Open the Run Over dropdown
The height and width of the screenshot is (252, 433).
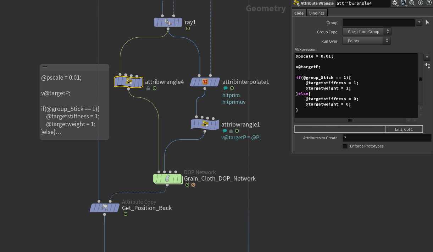tap(367, 41)
